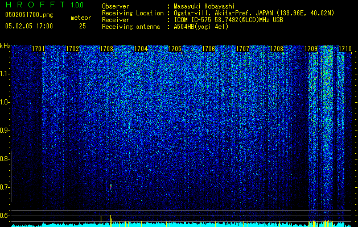This screenshot has width=358, height=227.
Task: Click the HROFFT 1.0.0 title text
Action: tap(44, 5)
